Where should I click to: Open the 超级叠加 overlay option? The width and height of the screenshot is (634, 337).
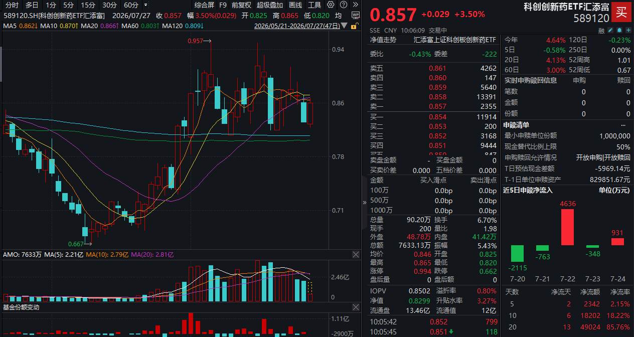click(270, 5)
